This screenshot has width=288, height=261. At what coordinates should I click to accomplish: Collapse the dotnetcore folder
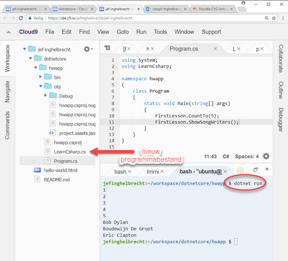point(30,58)
